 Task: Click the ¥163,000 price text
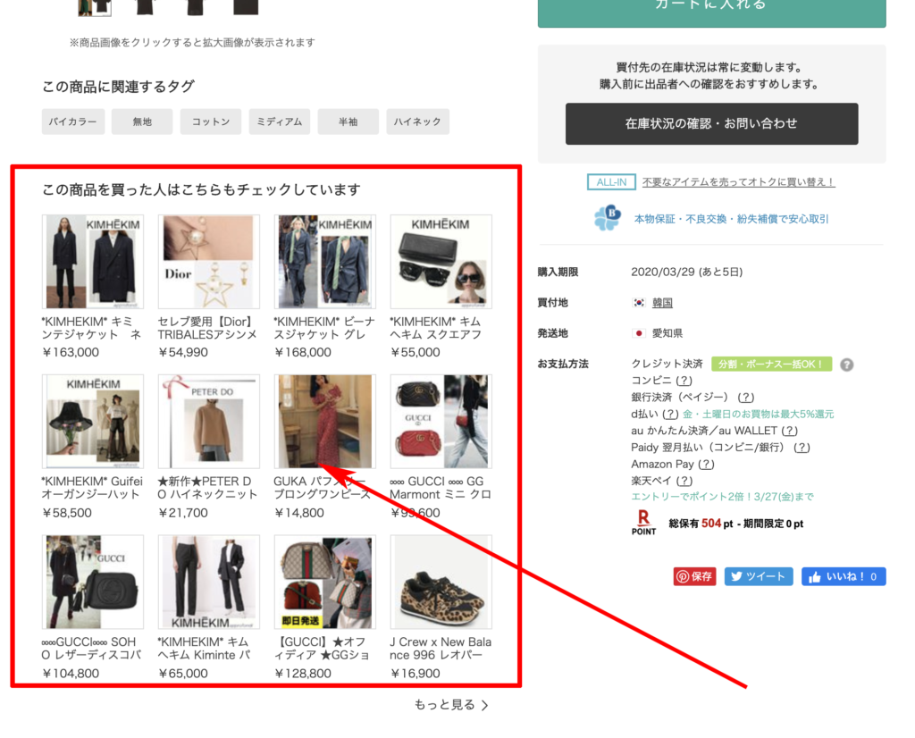71,352
